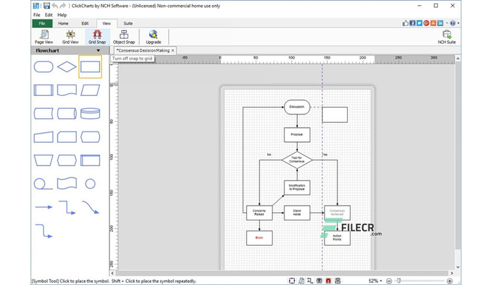This screenshot has width=492, height=285.
Task: Click the green File button
Action: (x=42, y=23)
